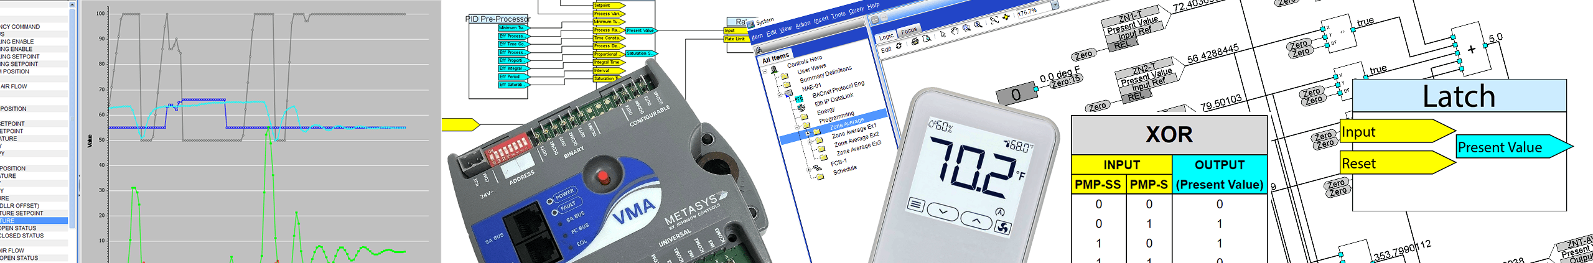Viewport: 1593px width, 263px height.
Task: Click the Controls Hero site icon in tree
Action: tap(774, 69)
